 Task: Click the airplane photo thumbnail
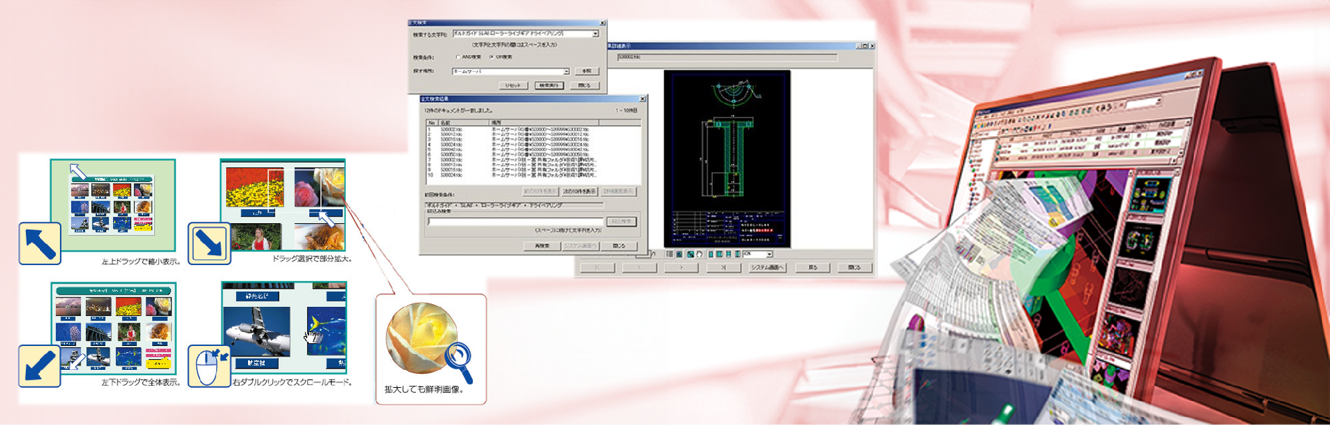tap(257, 332)
